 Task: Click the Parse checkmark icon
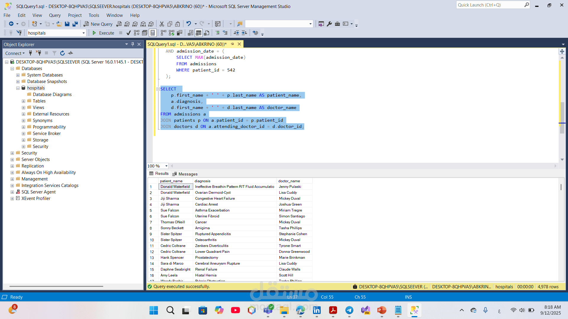point(128,33)
